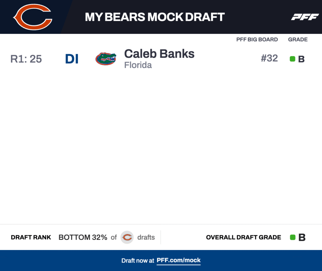The height and width of the screenshot is (271, 322).
Task: Click the B grade next to Caleb Banks
Action: pos(301,59)
